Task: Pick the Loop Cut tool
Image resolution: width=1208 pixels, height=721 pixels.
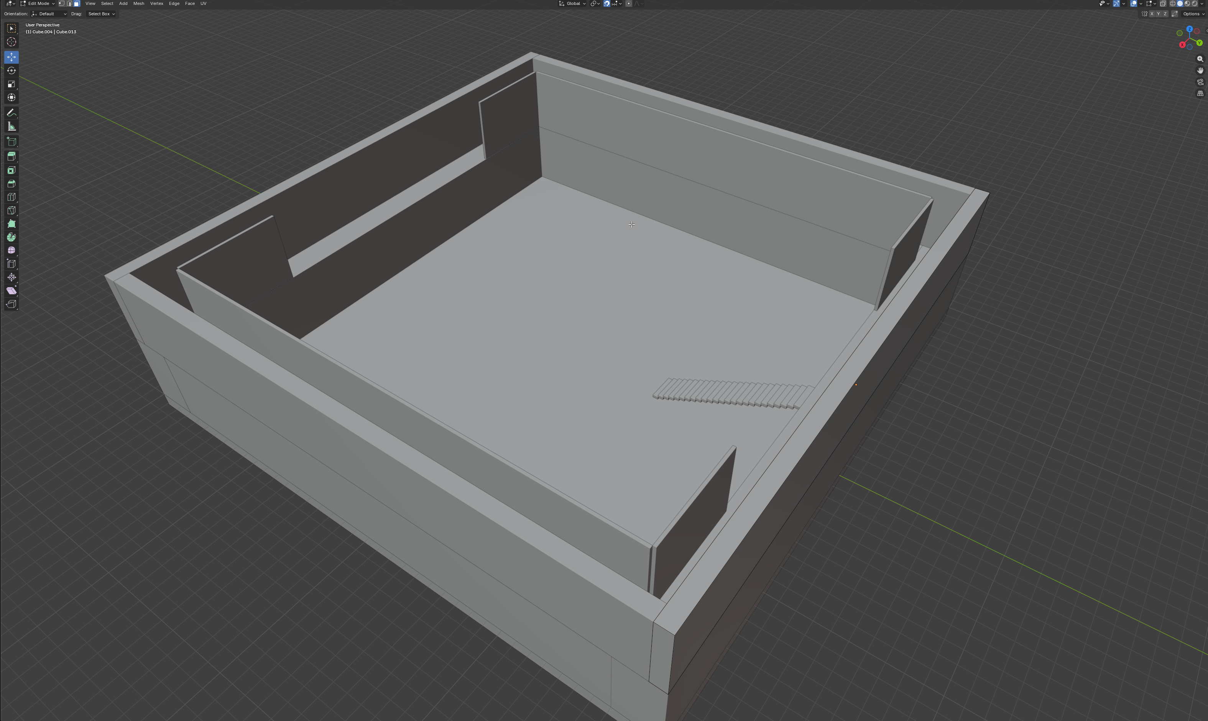Action: pyautogui.click(x=11, y=197)
